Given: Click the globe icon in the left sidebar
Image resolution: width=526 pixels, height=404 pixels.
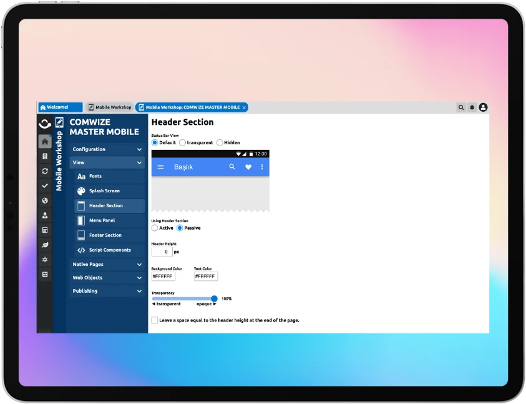Looking at the screenshot, I should coord(44,200).
